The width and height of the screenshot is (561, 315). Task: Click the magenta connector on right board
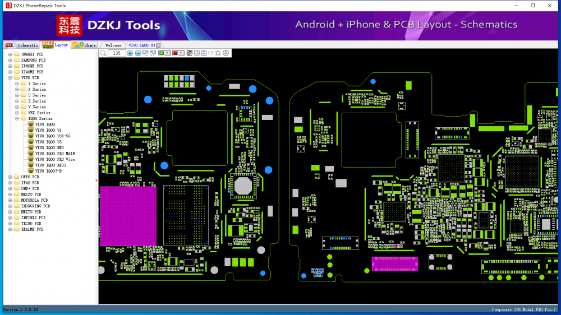click(394, 264)
